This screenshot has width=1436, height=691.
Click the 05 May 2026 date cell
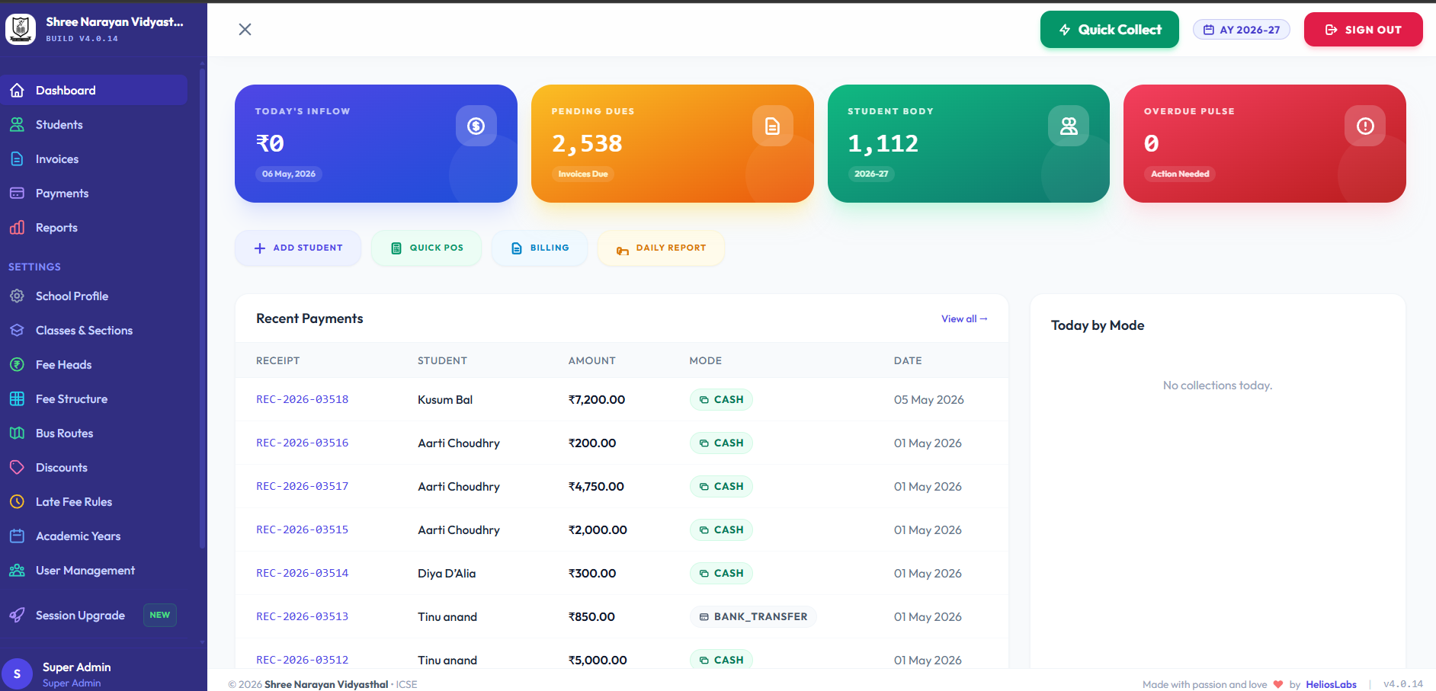pyautogui.click(x=928, y=399)
